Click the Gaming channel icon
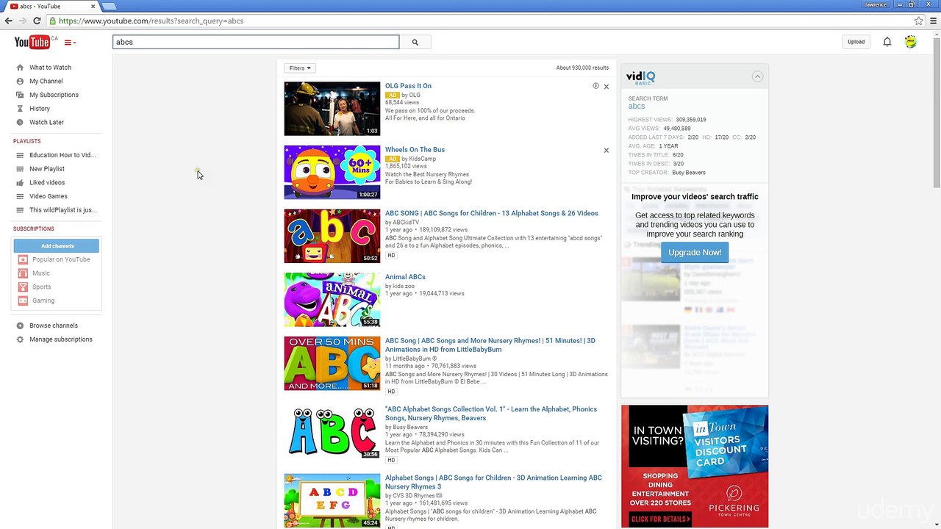Screen dimensions: 941x529 click(x=23, y=301)
